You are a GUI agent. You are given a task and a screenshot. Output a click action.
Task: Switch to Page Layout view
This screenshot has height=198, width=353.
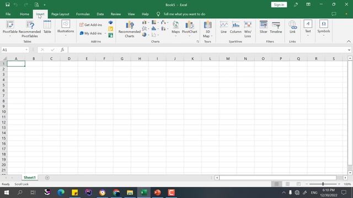(x=287, y=184)
